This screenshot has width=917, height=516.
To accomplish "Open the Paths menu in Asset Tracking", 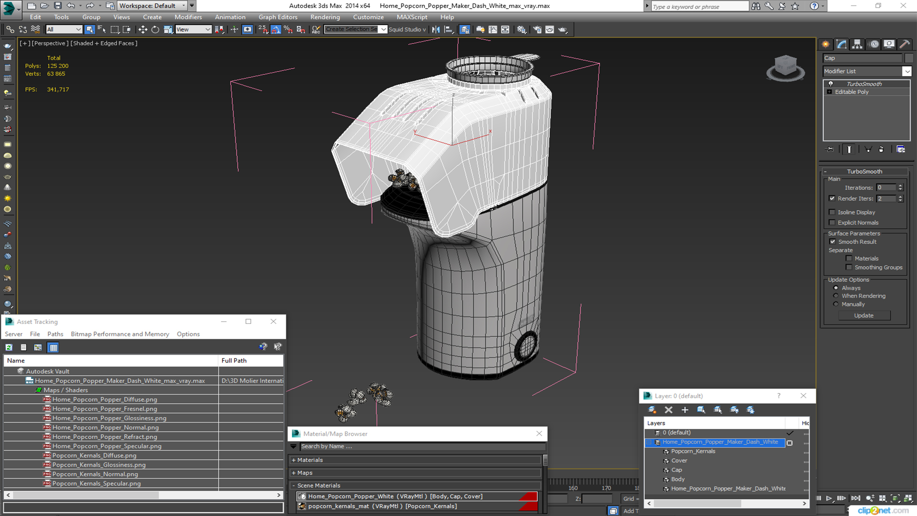I will (x=55, y=334).
